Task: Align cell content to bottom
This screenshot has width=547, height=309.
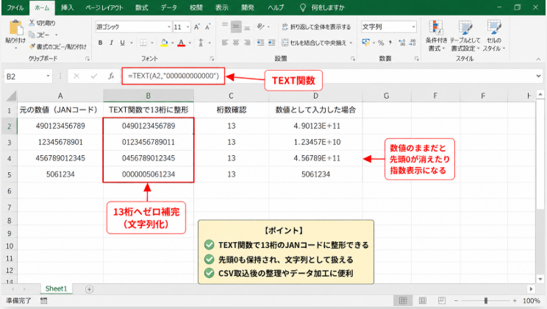Action: pos(247,26)
